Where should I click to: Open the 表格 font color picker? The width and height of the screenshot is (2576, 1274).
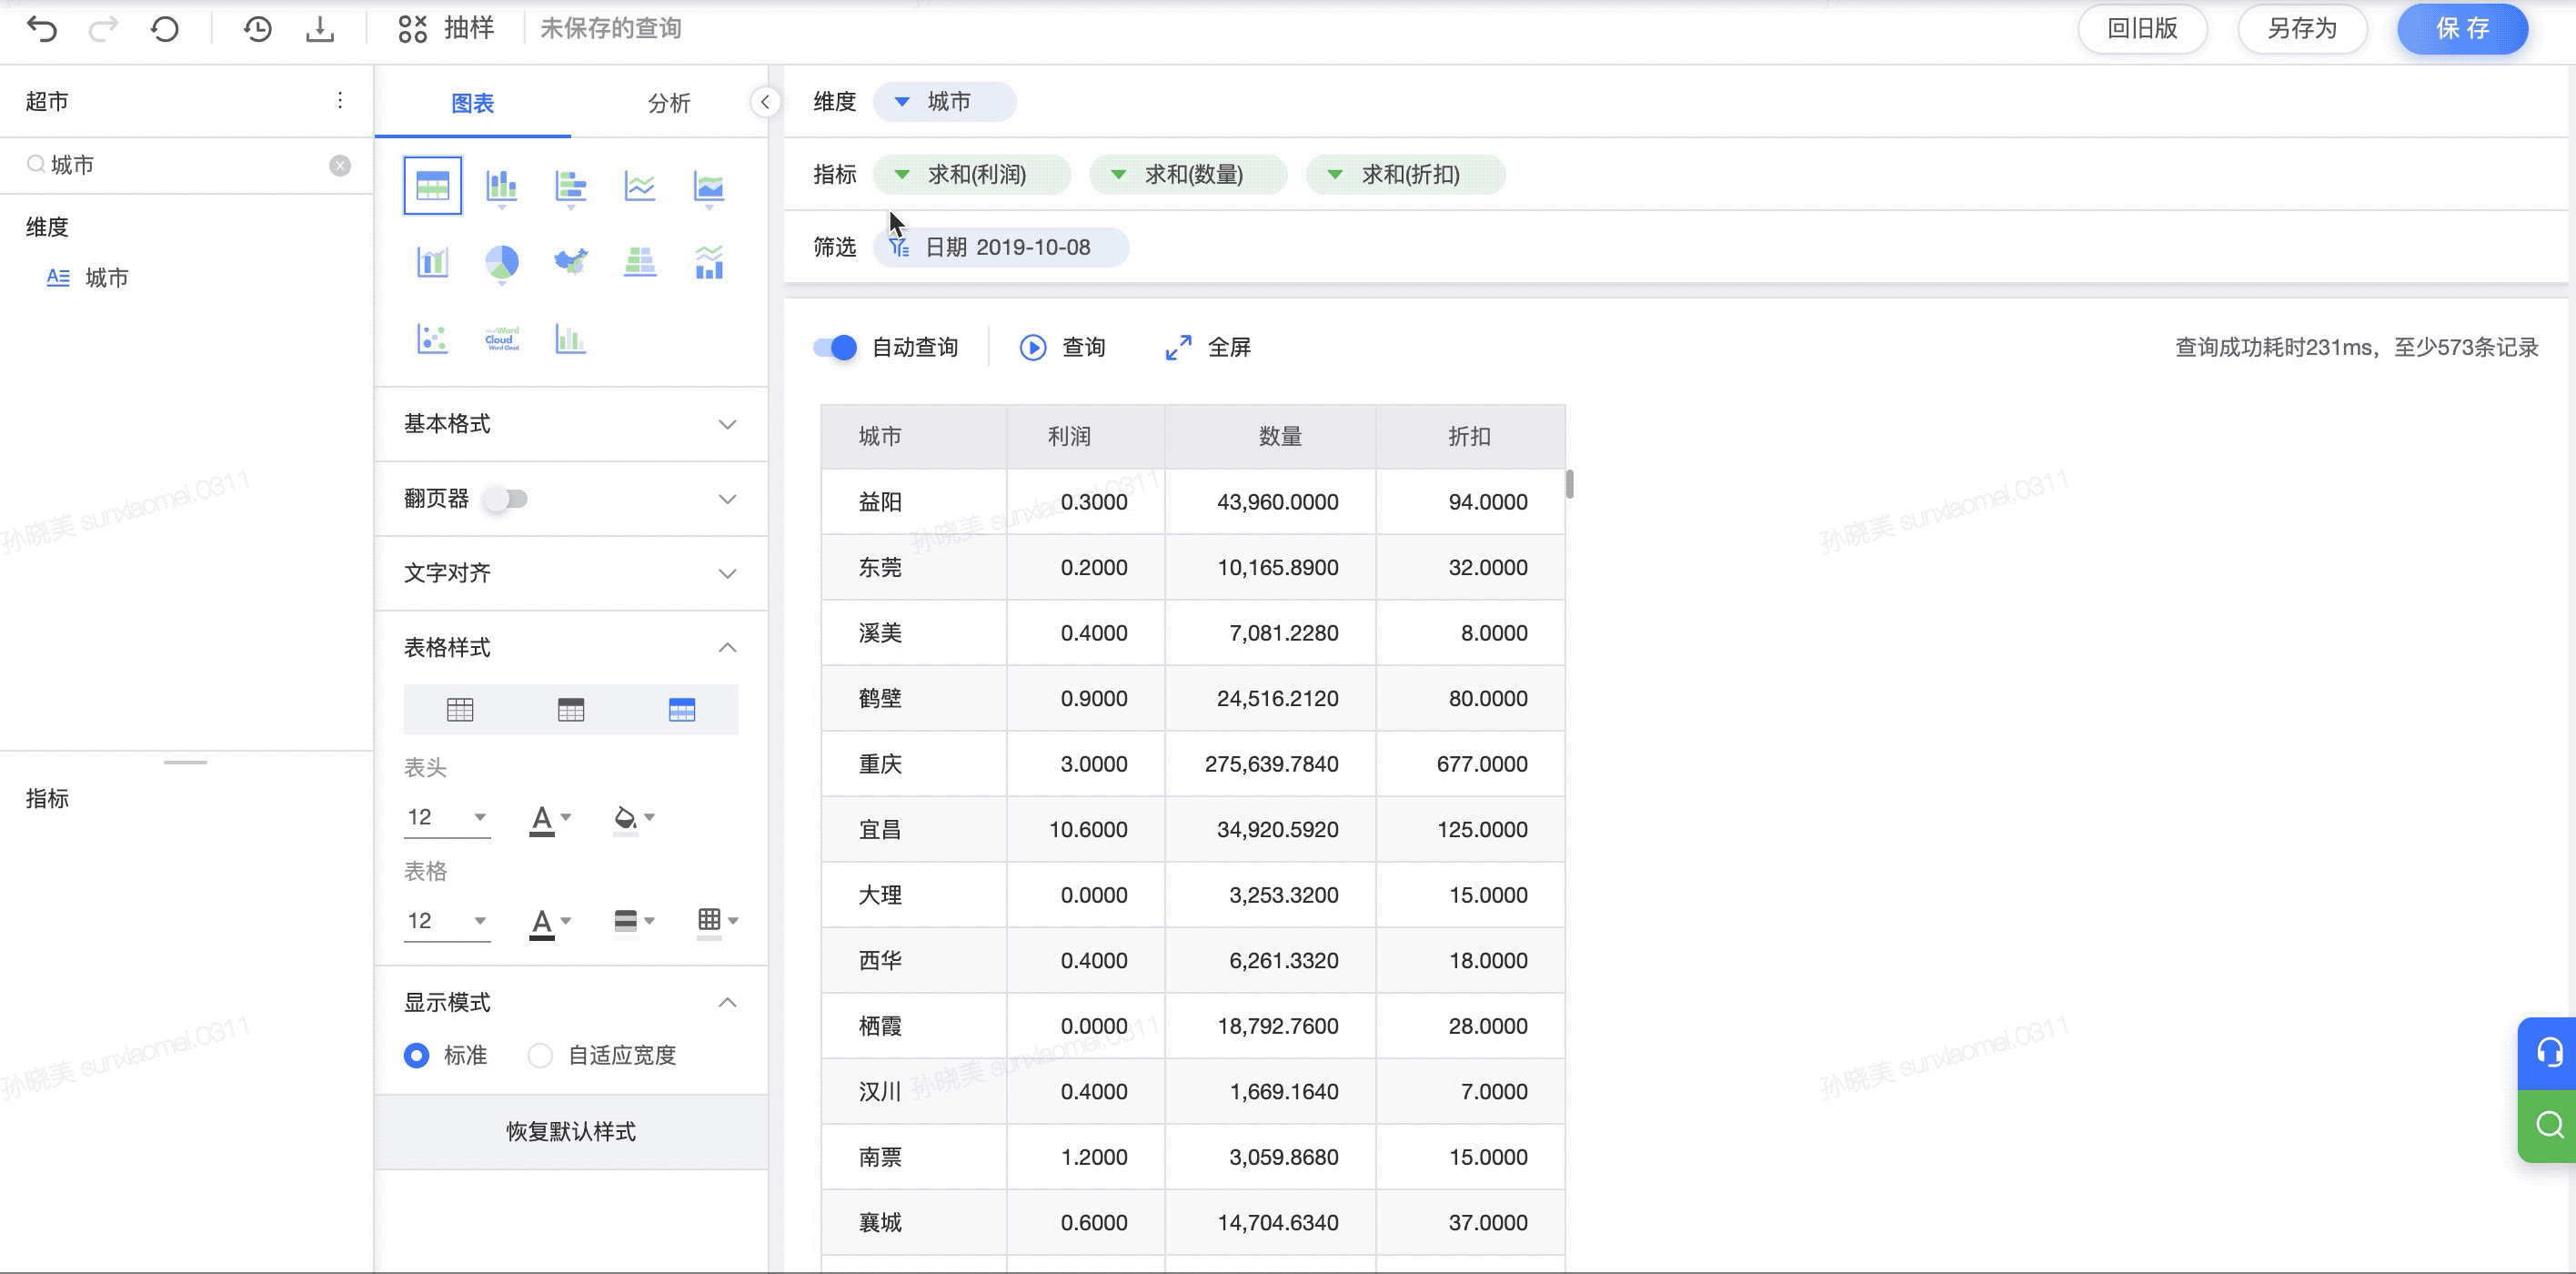(550, 923)
